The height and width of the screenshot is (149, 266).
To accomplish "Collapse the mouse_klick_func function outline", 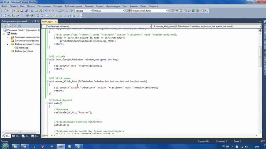I will tap(47, 82).
